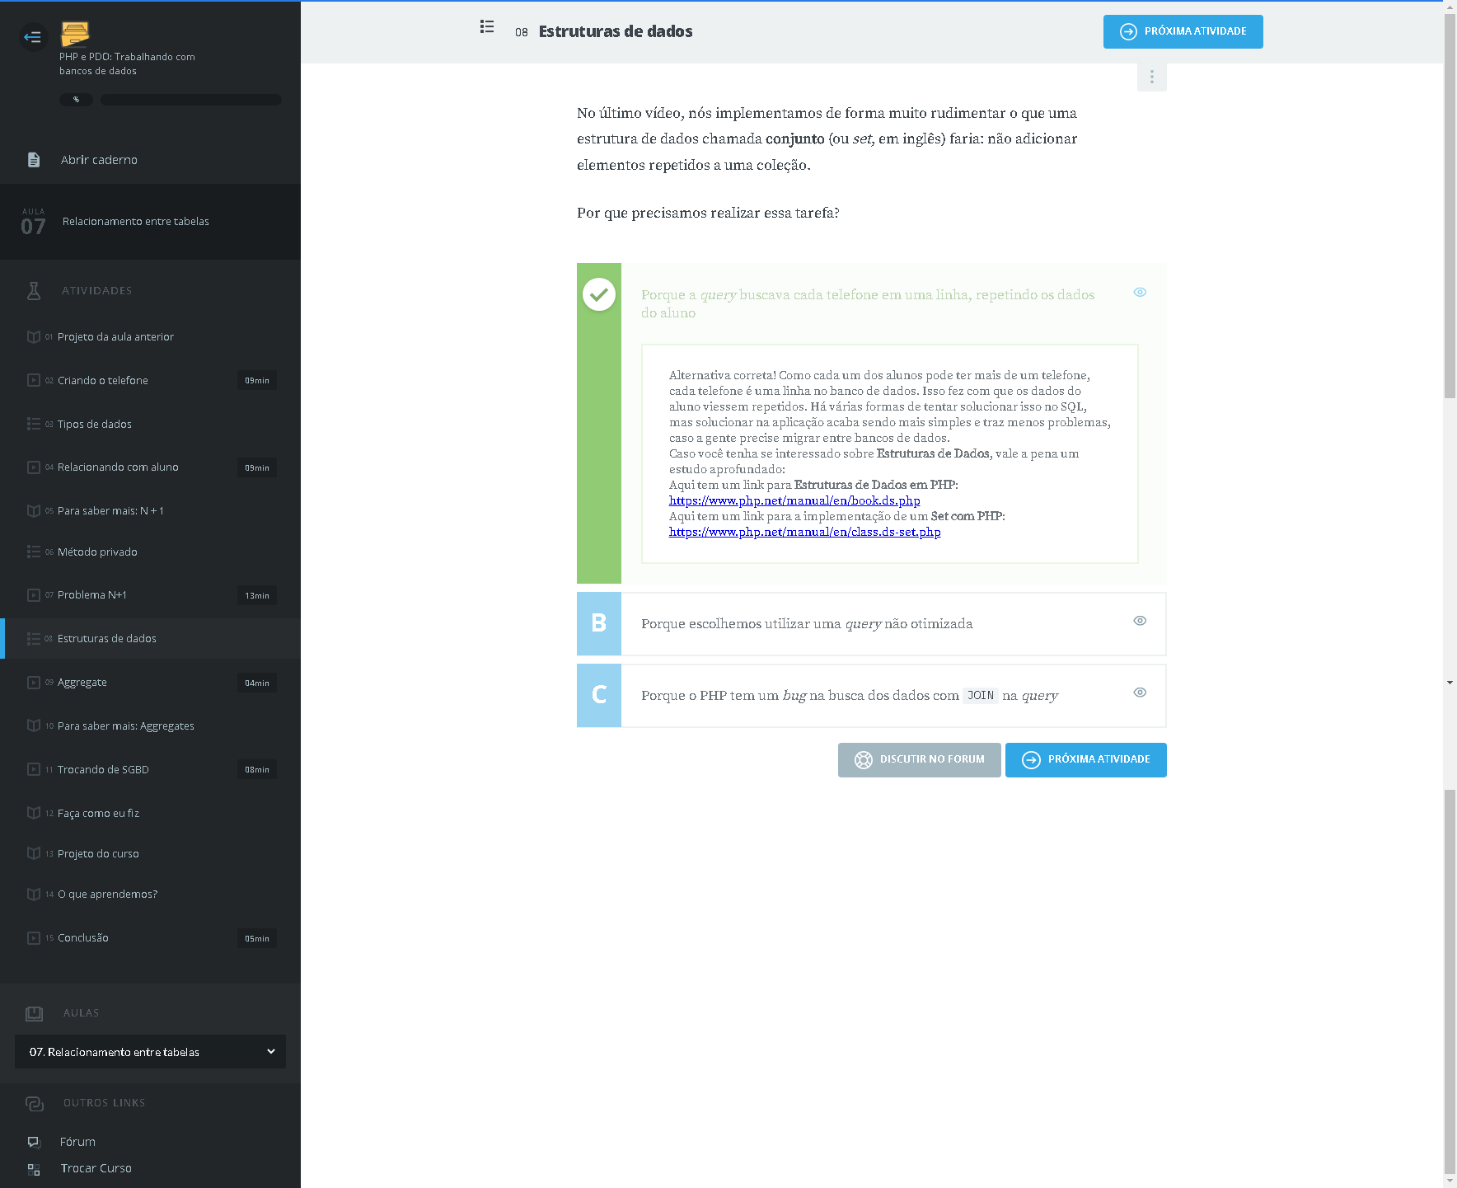1457x1188 pixels.
Task: Open activity 07 Problema N+1
Action: 92,595
